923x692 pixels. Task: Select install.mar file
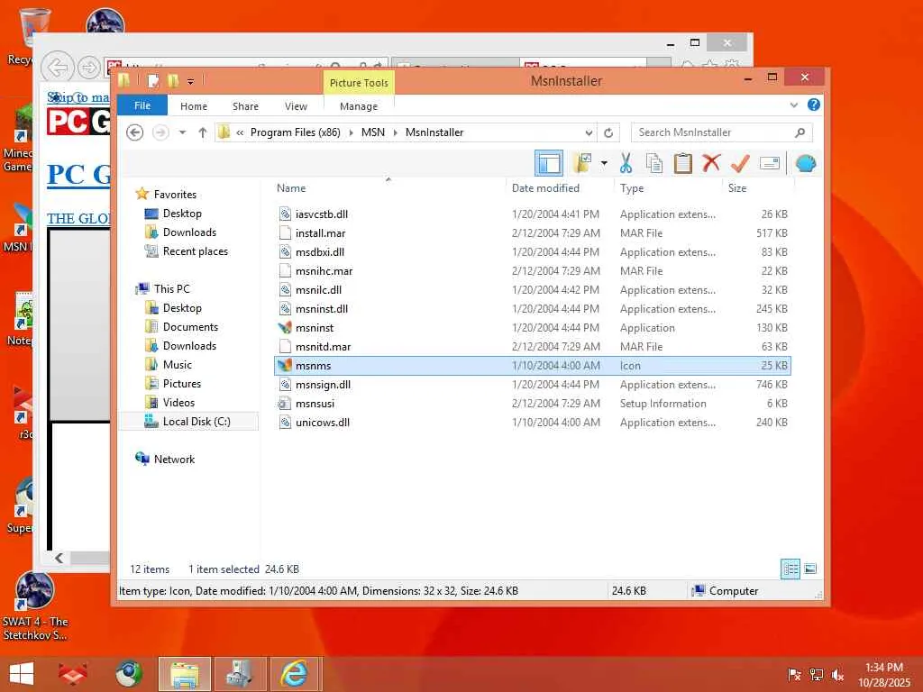(x=532, y=233)
